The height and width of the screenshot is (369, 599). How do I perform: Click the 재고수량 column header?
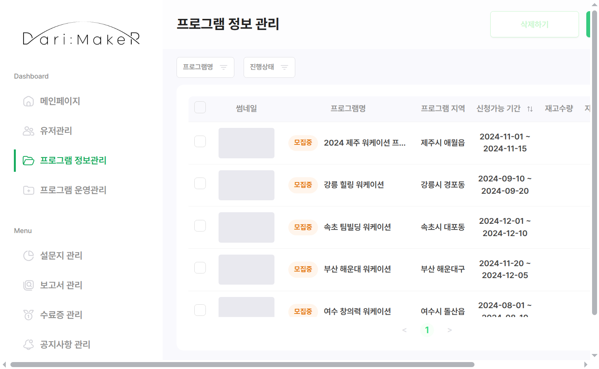tap(559, 109)
